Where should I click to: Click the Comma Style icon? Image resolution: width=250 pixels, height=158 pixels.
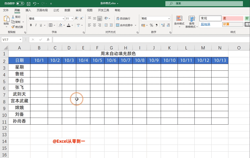pos(156,25)
